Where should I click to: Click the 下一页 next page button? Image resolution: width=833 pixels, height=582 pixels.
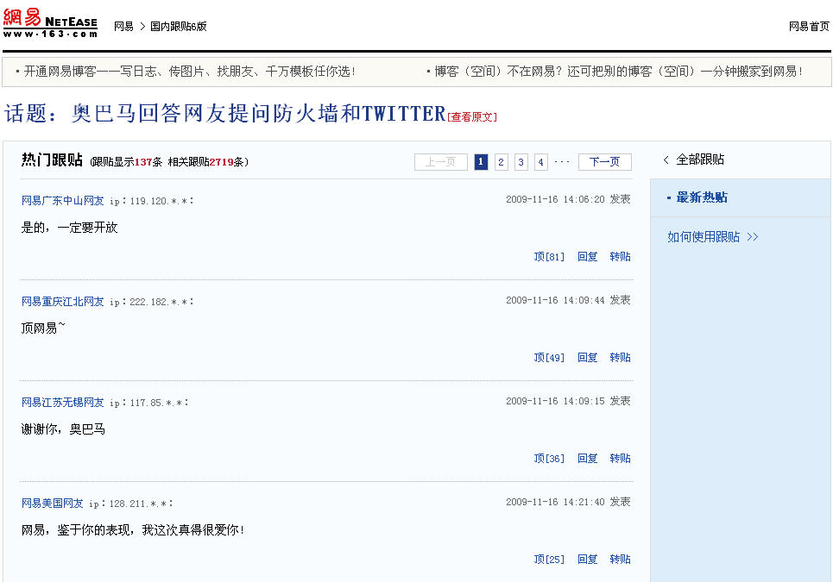click(604, 162)
